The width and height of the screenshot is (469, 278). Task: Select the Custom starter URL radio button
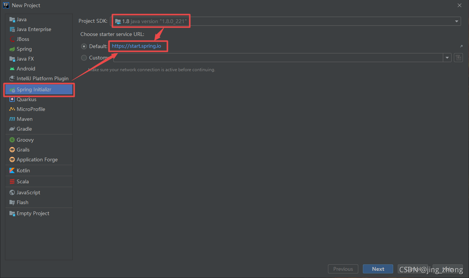84,58
